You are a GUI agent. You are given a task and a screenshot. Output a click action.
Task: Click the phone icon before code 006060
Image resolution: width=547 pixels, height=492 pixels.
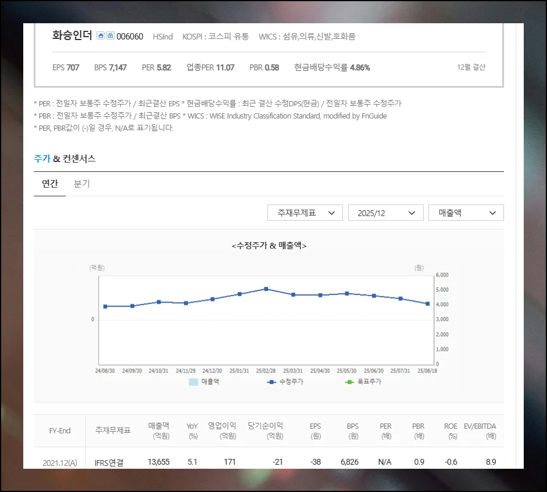point(110,36)
